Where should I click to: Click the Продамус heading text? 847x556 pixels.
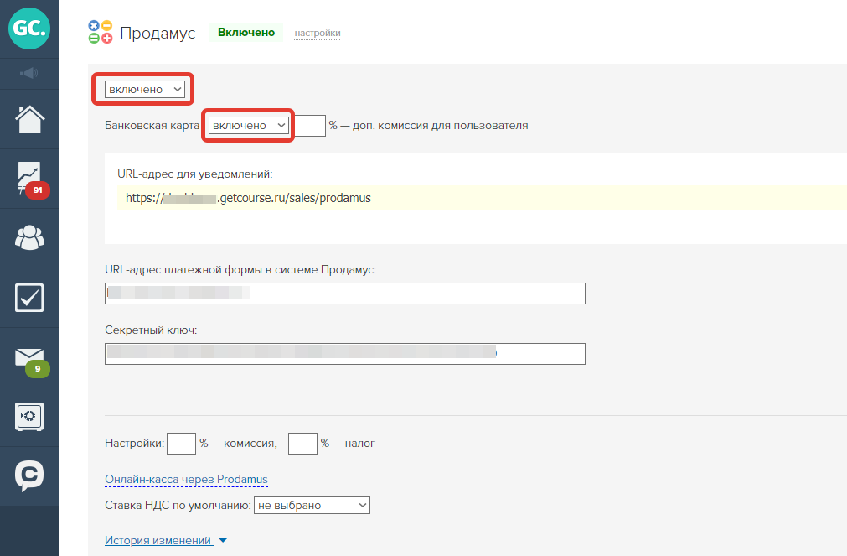[x=158, y=33]
